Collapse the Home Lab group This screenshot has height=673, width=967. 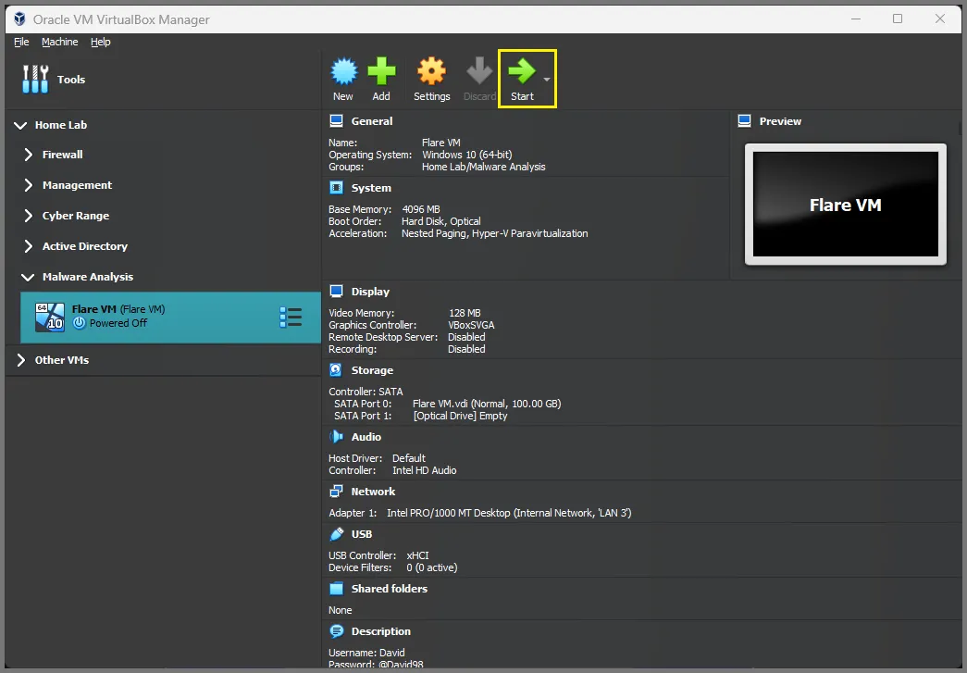20,125
